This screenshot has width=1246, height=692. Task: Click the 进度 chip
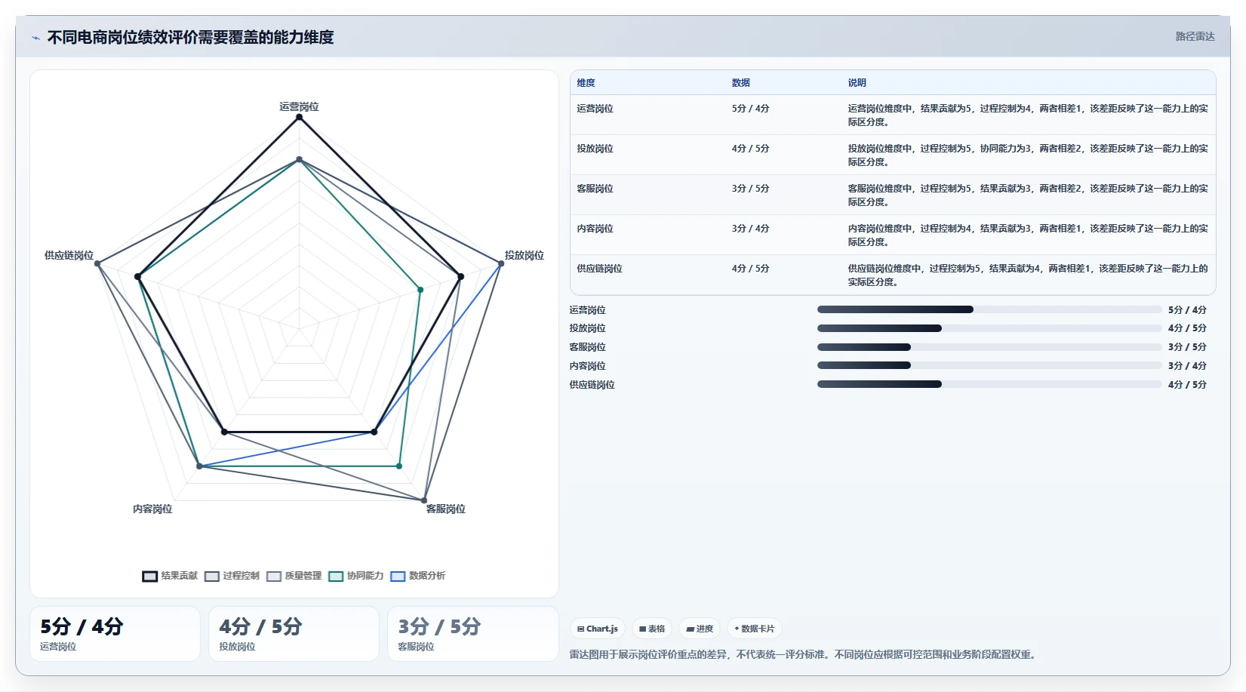(700, 629)
